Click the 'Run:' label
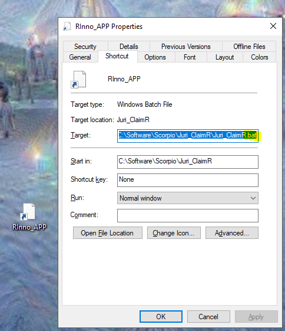This screenshot has height=331, width=285. [77, 198]
